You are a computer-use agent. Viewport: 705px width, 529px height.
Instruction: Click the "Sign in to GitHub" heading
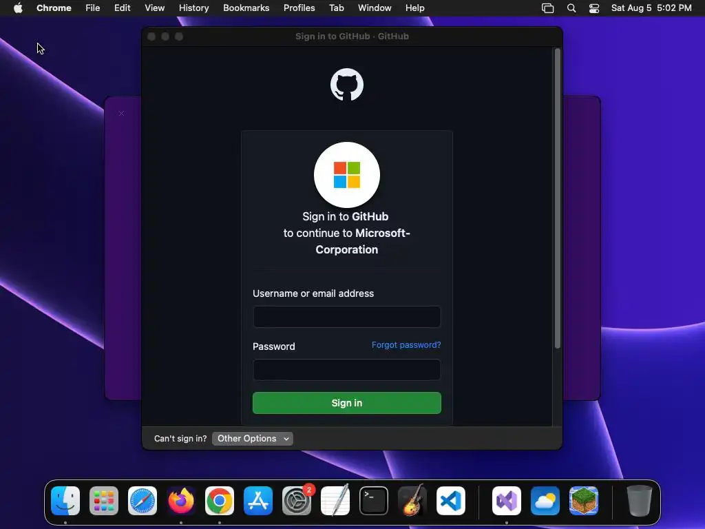pyautogui.click(x=346, y=216)
